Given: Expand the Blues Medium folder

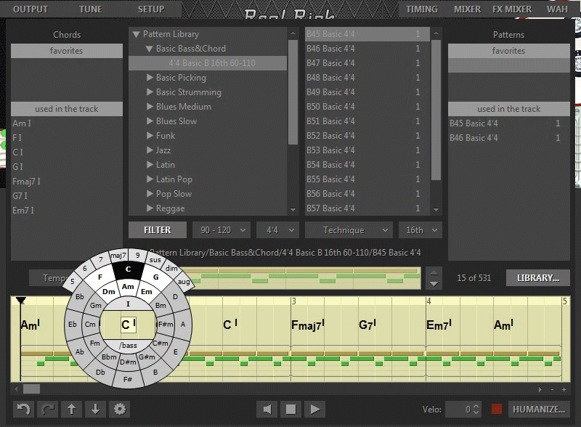Looking at the screenshot, I should click(150, 106).
